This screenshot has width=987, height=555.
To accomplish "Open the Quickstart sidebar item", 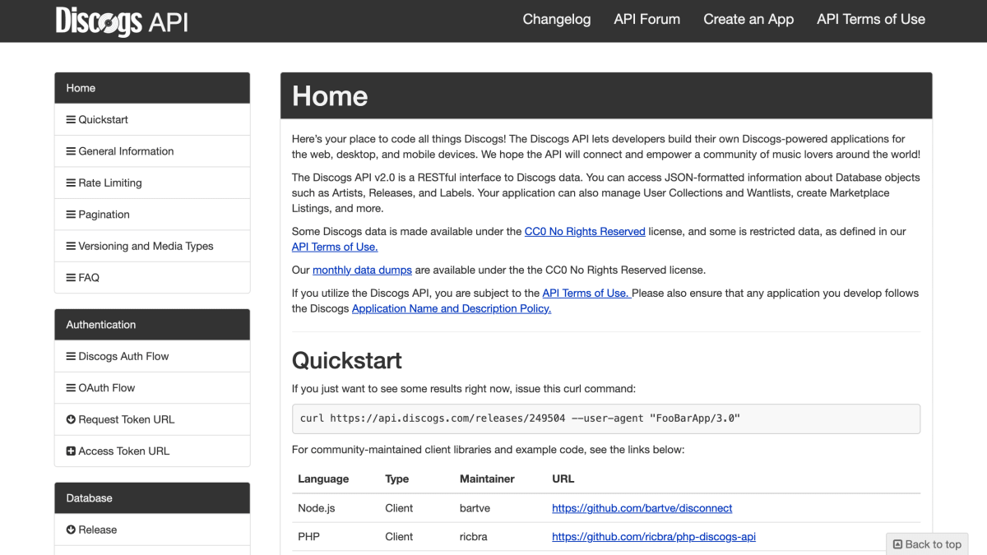I will click(152, 120).
